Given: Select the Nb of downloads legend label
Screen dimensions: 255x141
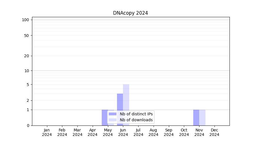Looking at the screenshot, I should tap(136, 120).
